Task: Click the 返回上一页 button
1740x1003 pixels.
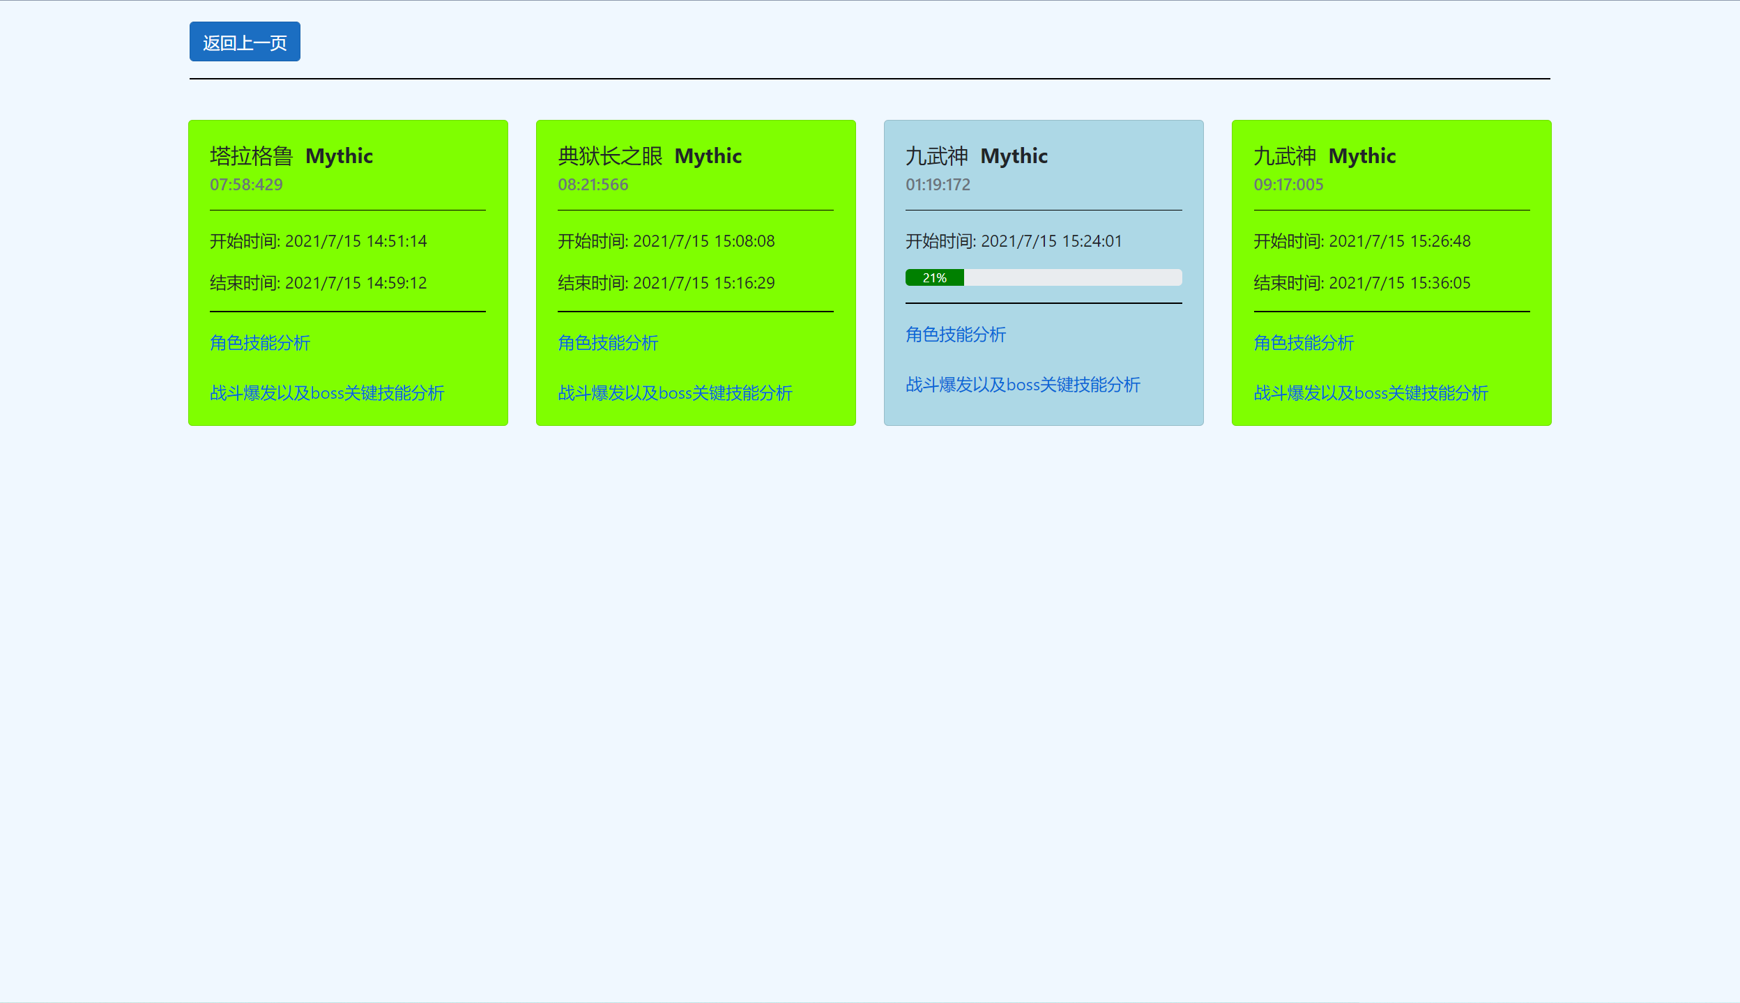Action: [245, 42]
